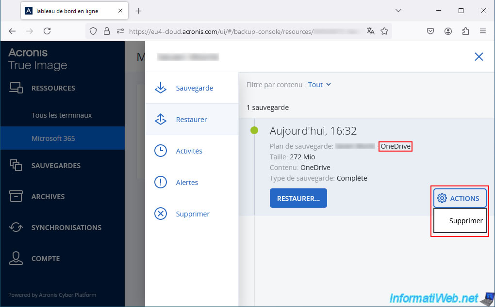Screen dimensions: 495x307
Task: Click the Acronis True Image logo
Action: 38,59
